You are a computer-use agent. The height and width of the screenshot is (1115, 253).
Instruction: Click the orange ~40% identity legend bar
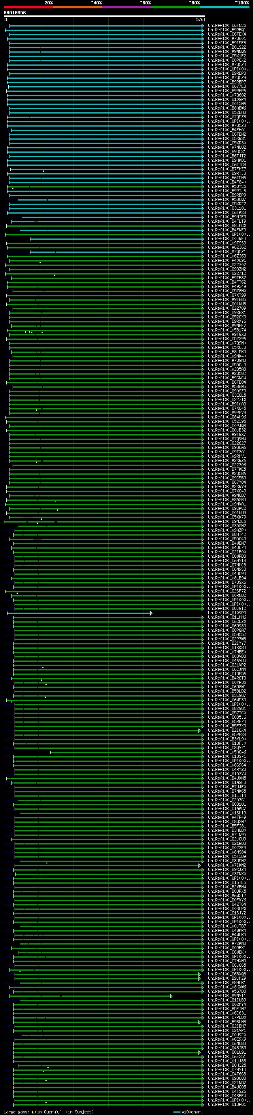click(77, 7)
